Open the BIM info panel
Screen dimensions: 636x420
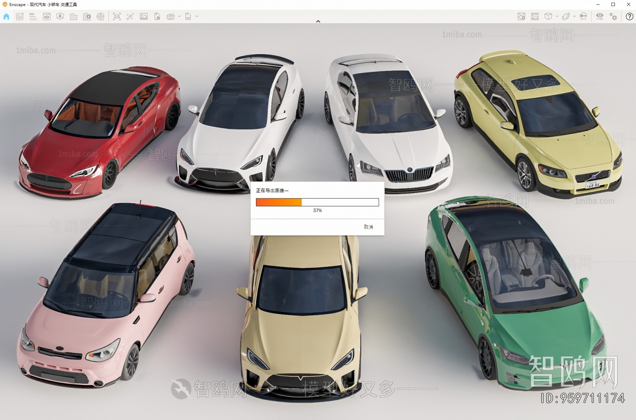[x=33, y=16]
